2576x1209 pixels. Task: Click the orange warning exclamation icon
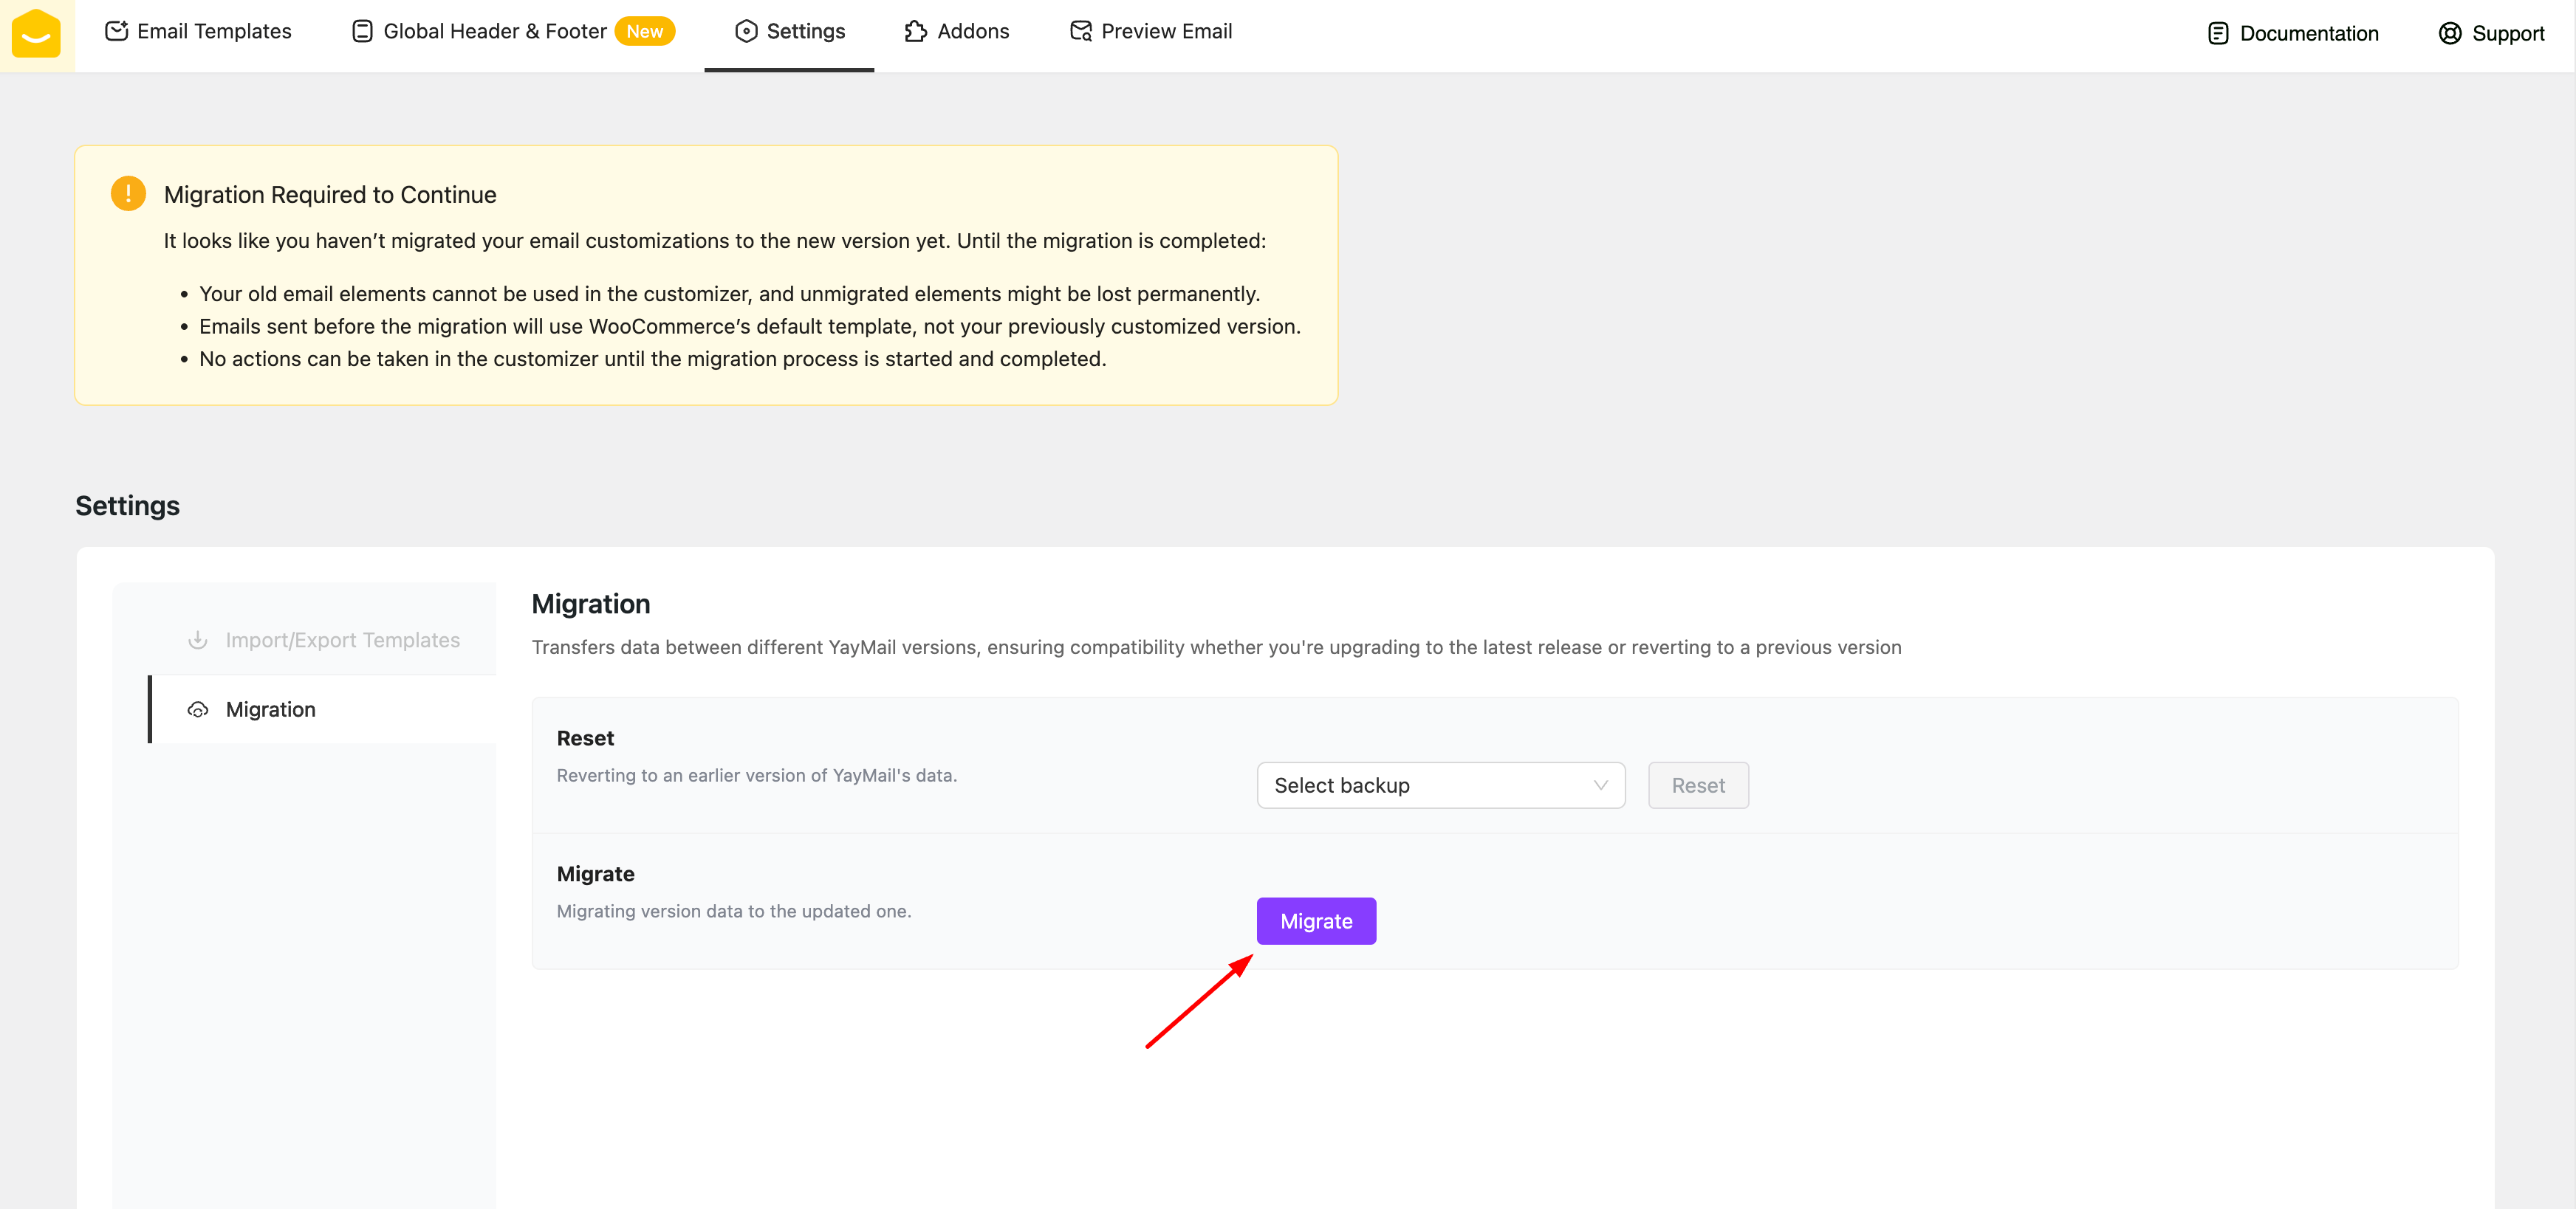coord(128,193)
